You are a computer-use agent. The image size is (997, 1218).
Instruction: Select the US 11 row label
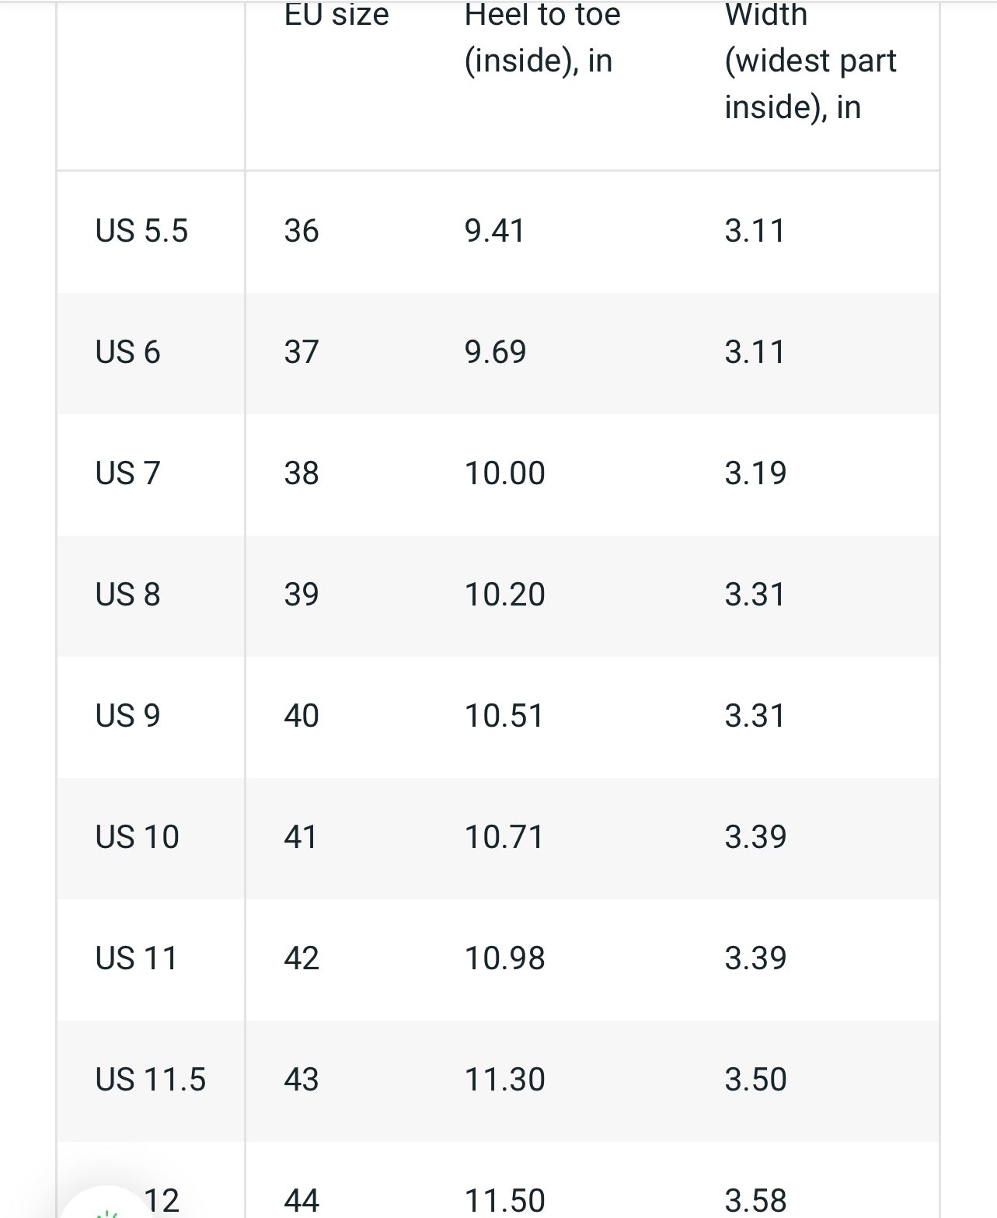point(136,958)
